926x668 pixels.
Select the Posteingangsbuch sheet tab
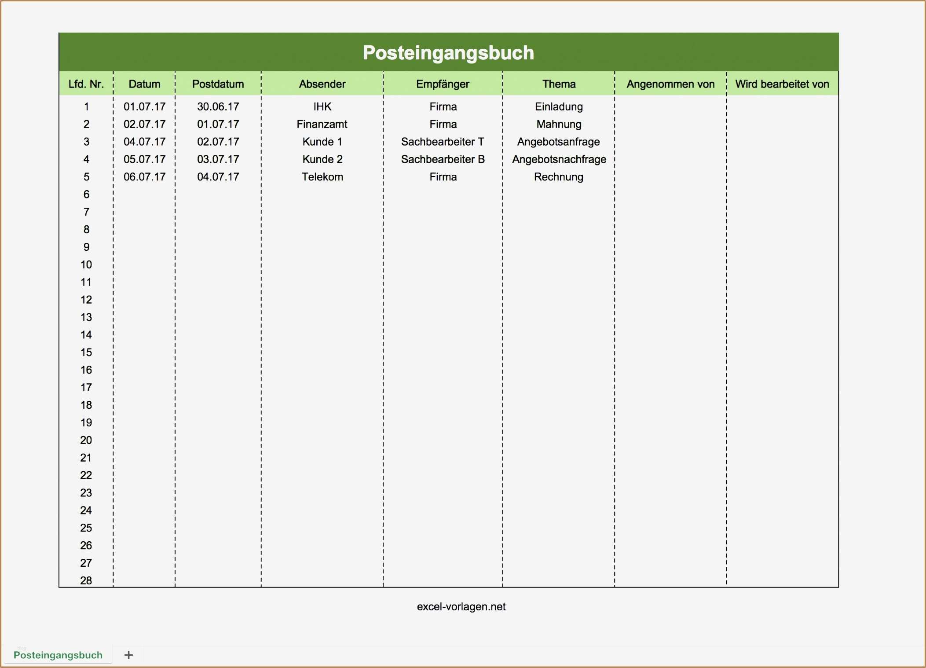click(58, 655)
